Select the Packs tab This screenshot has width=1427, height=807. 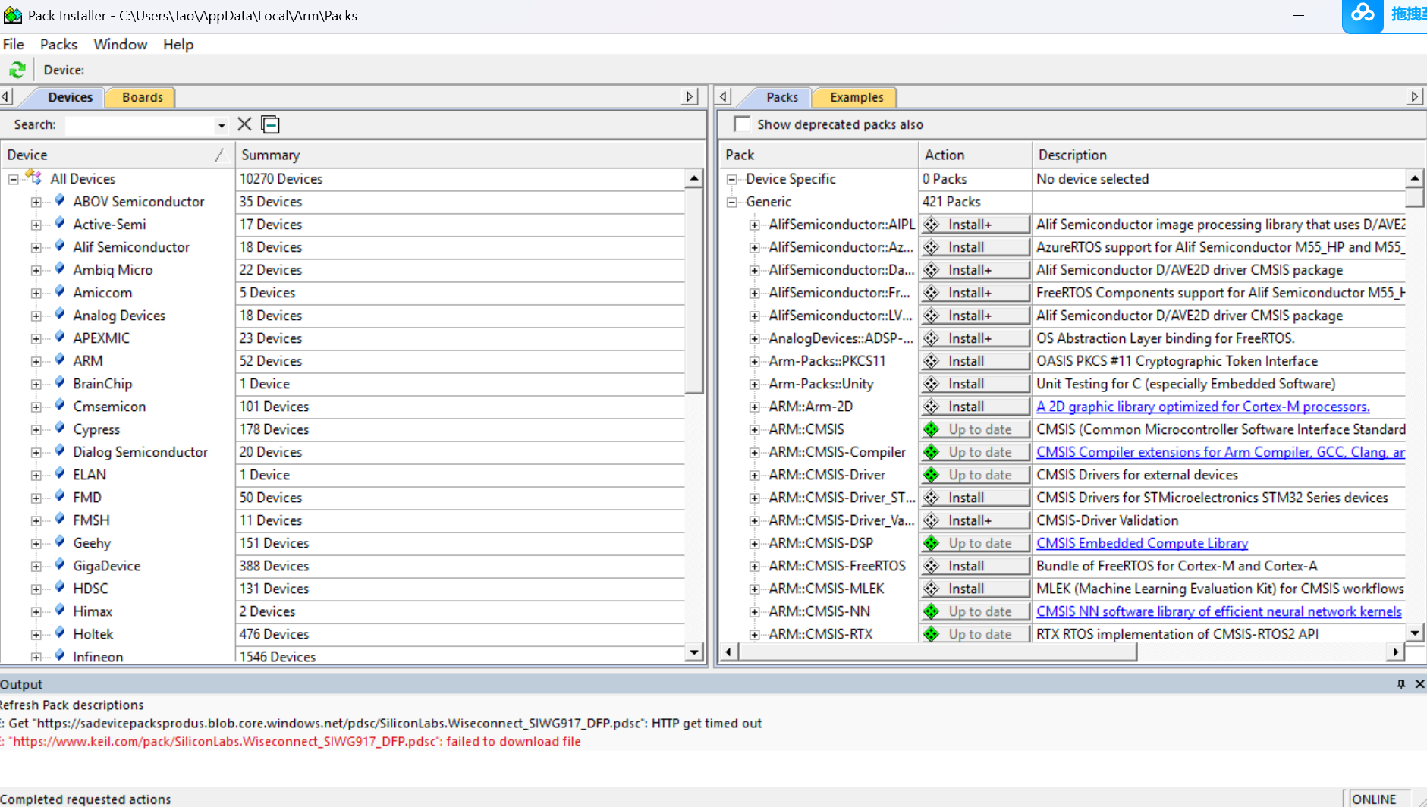click(781, 97)
